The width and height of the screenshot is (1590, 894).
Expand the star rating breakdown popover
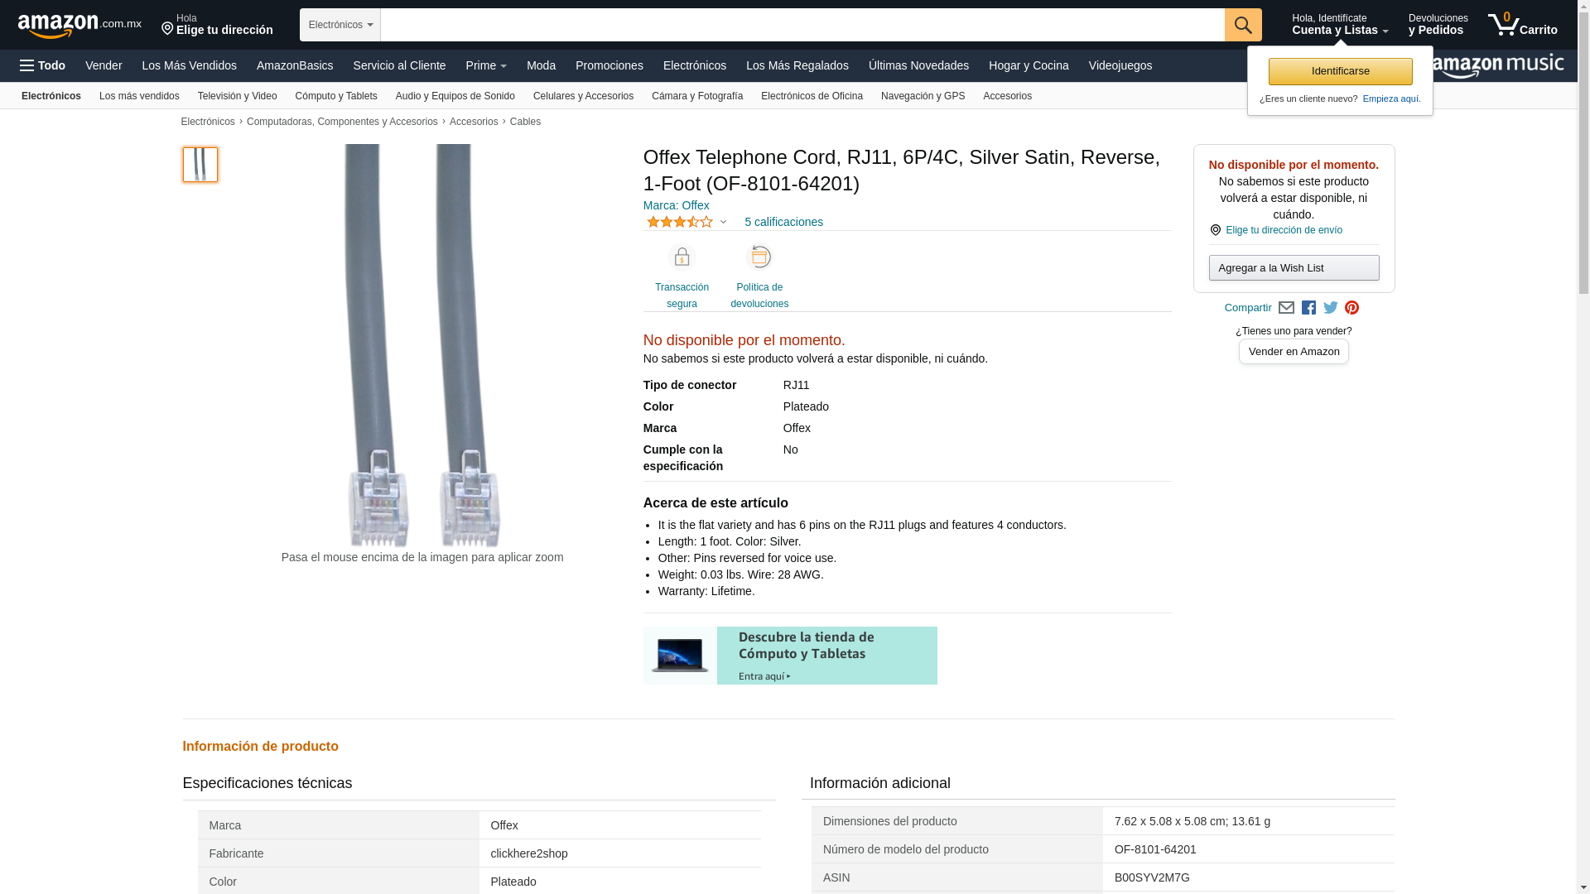coord(723,222)
